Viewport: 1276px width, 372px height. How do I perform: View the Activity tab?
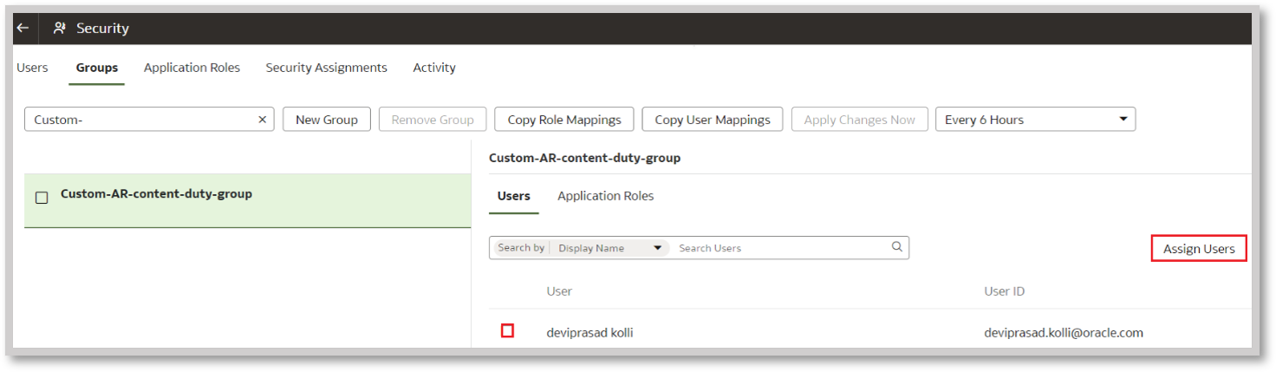tap(434, 68)
